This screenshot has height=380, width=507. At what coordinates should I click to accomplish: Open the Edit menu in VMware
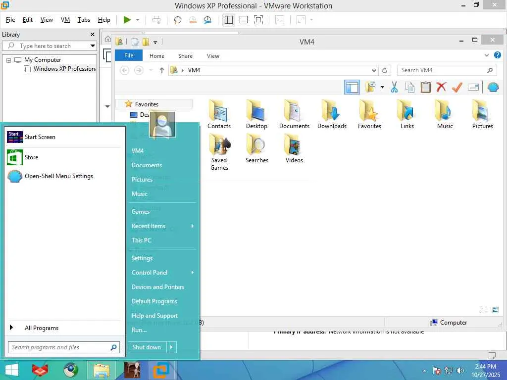click(28, 20)
